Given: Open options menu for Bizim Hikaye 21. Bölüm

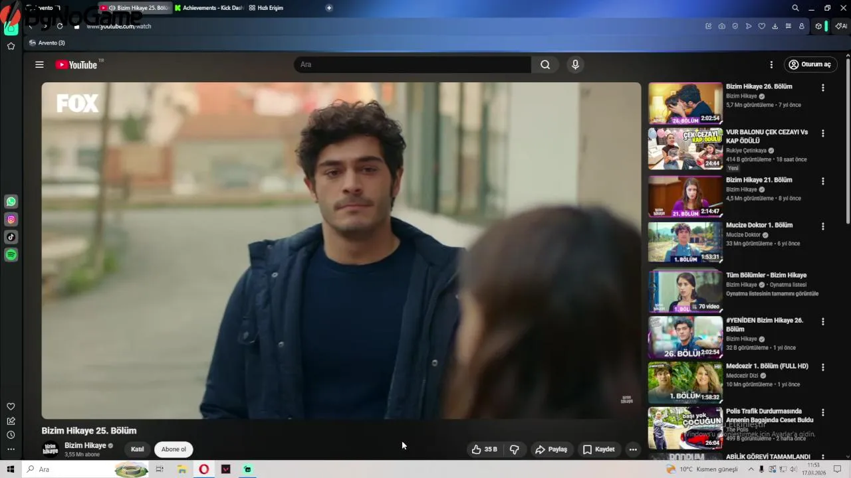Looking at the screenshot, I should click(x=822, y=181).
